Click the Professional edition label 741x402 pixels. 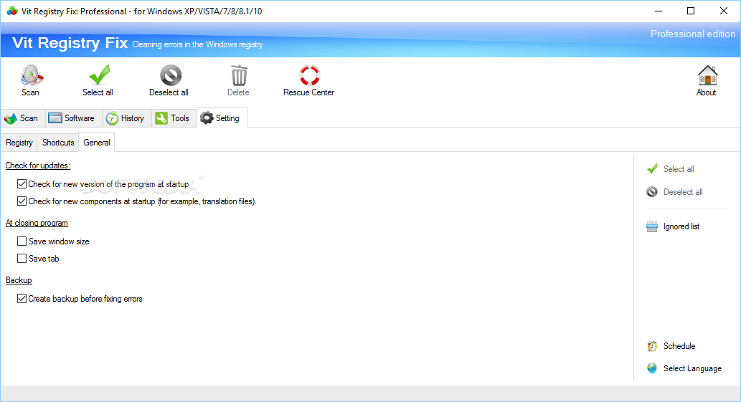[x=693, y=34]
